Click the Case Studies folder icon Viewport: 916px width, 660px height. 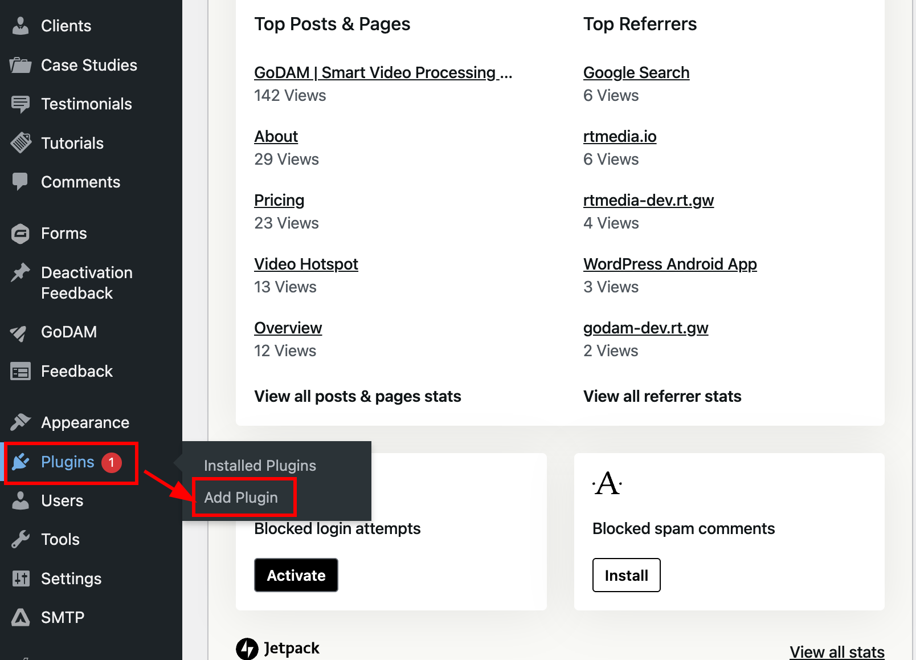21,65
